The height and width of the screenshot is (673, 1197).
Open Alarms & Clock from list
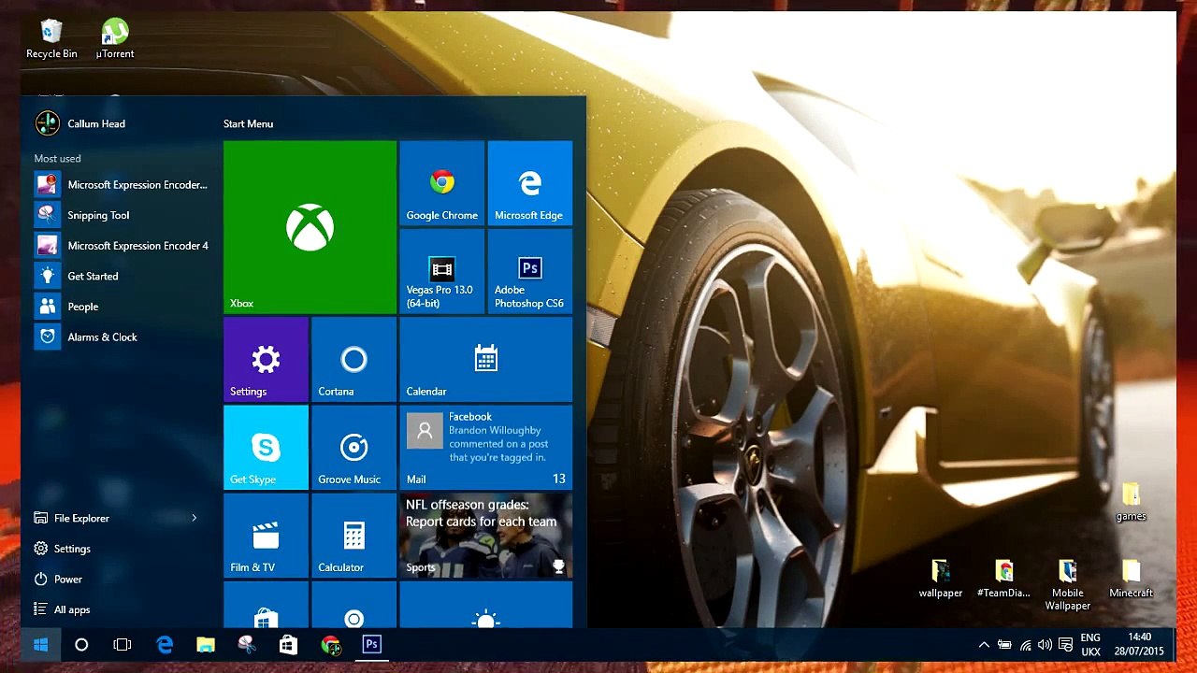click(102, 336)
